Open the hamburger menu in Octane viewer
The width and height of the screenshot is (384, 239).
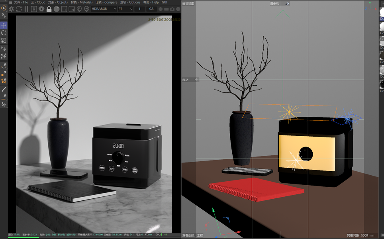(10, 2)
